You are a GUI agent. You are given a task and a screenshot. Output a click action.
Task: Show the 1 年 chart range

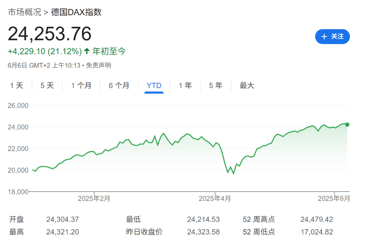click(185, 85)
